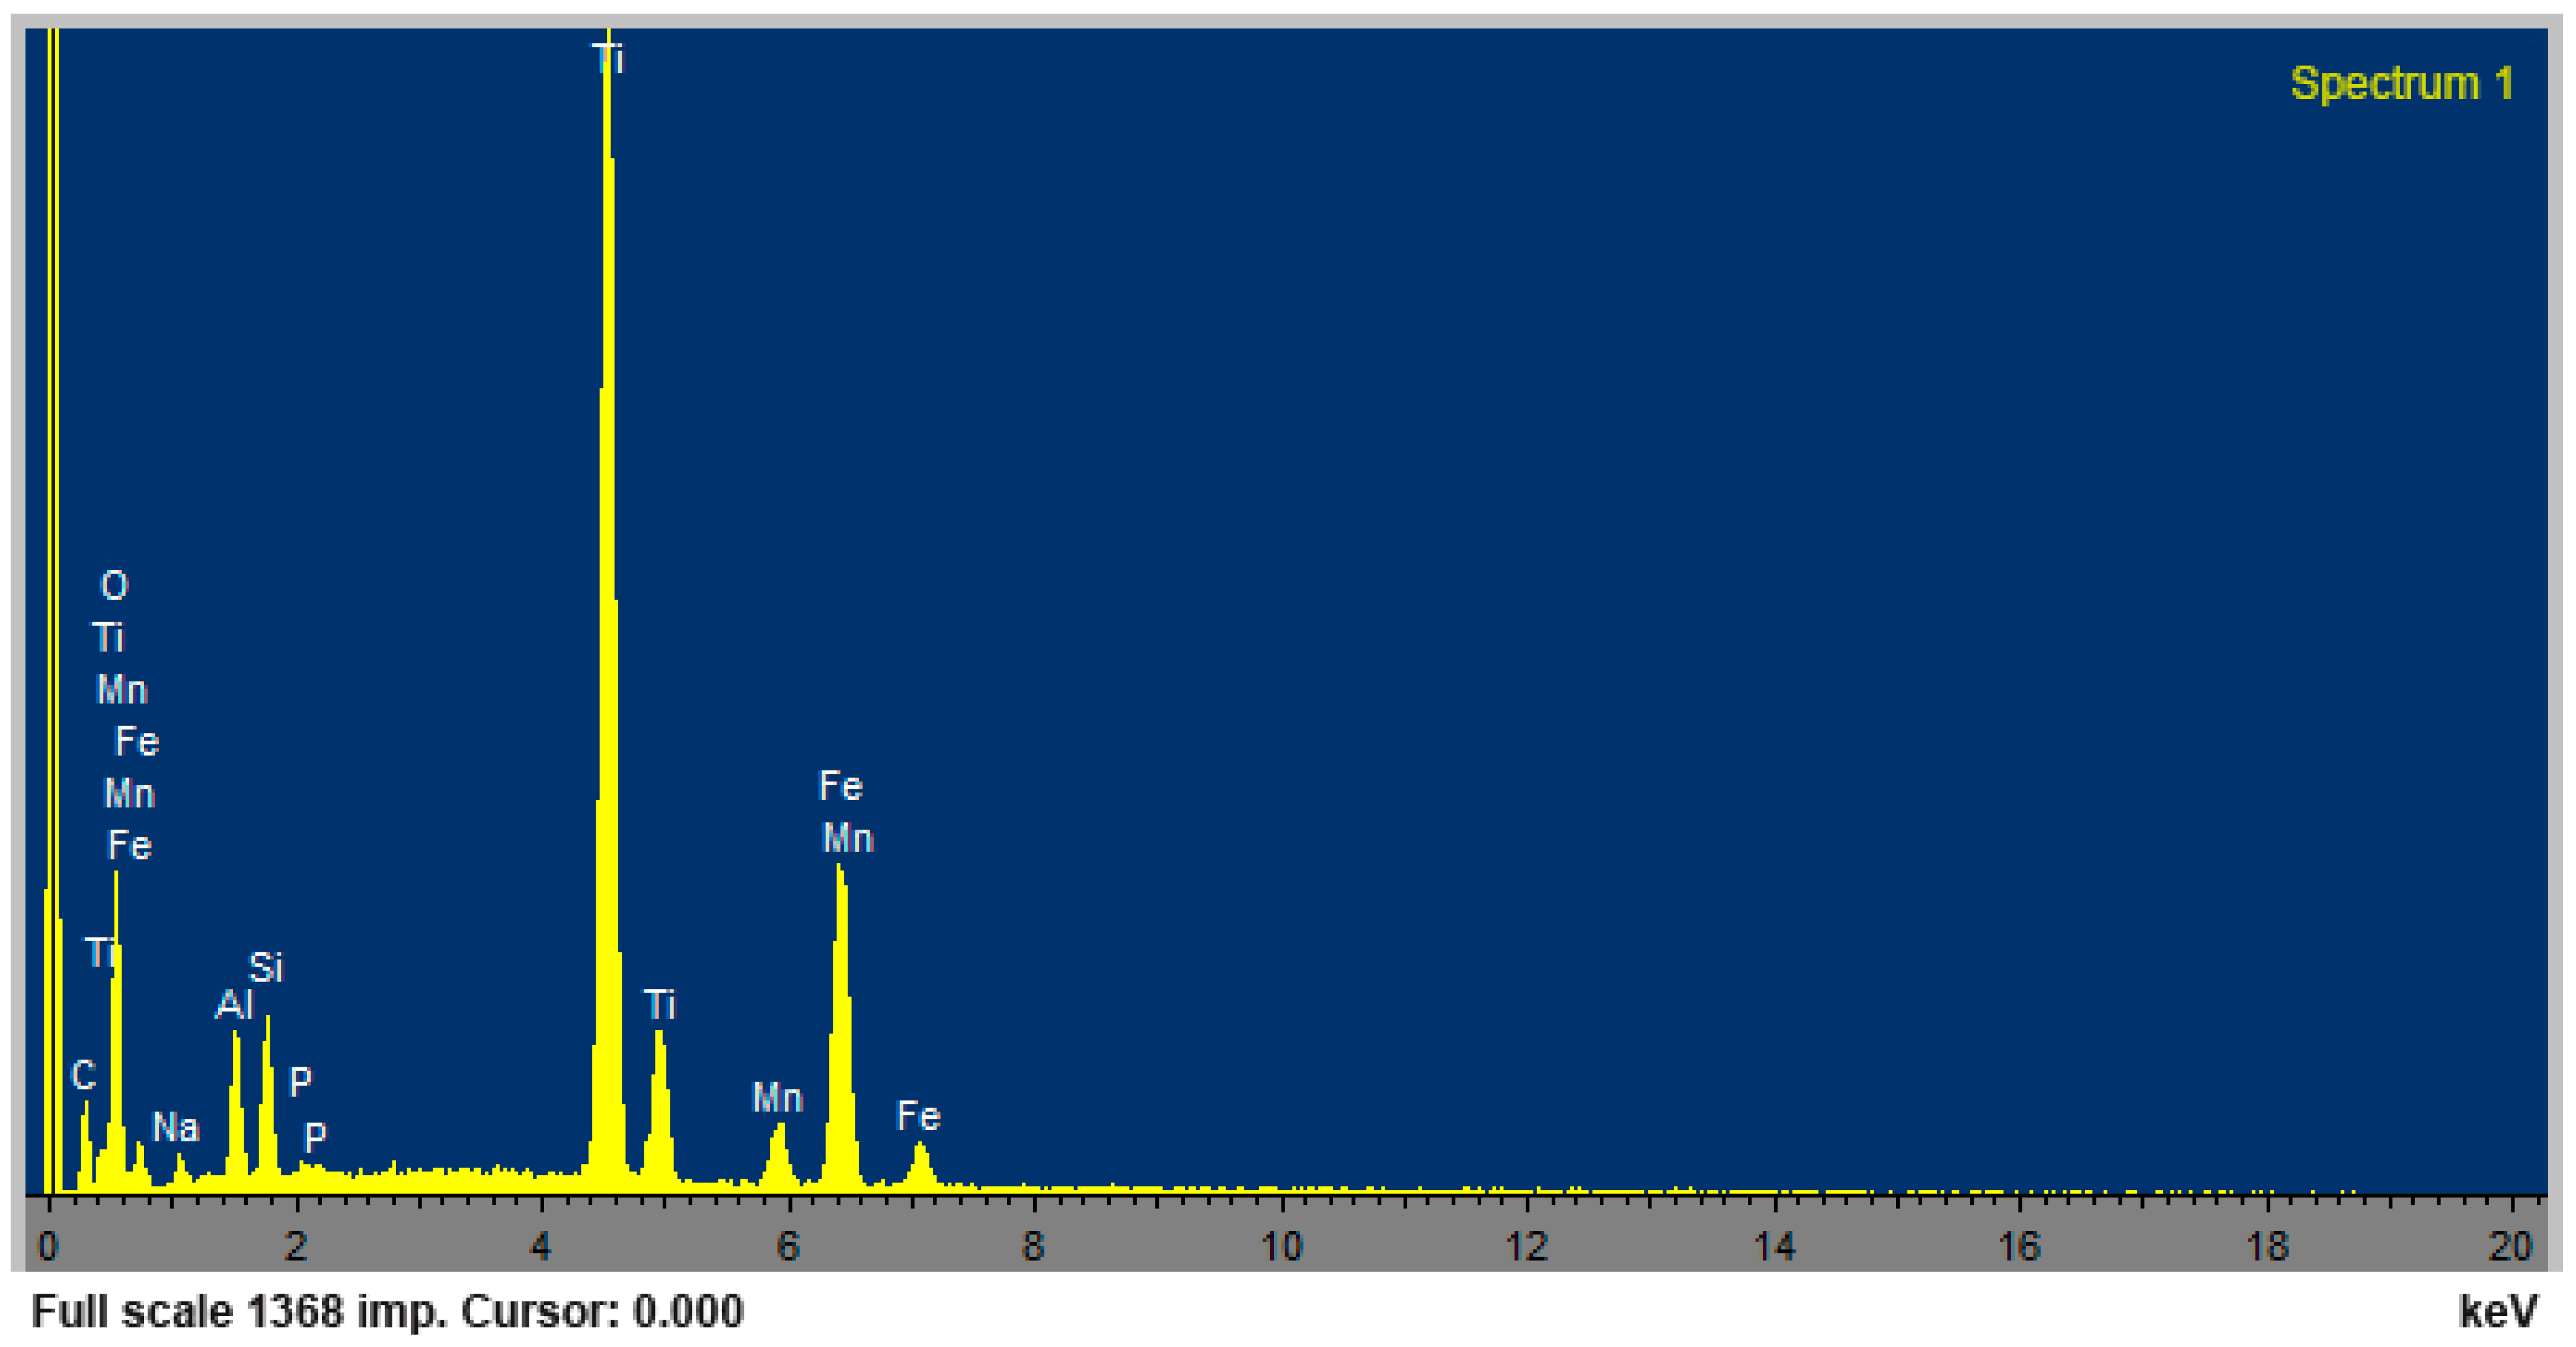Click the Mn label near 6 keV

(x=777, y=1098)
